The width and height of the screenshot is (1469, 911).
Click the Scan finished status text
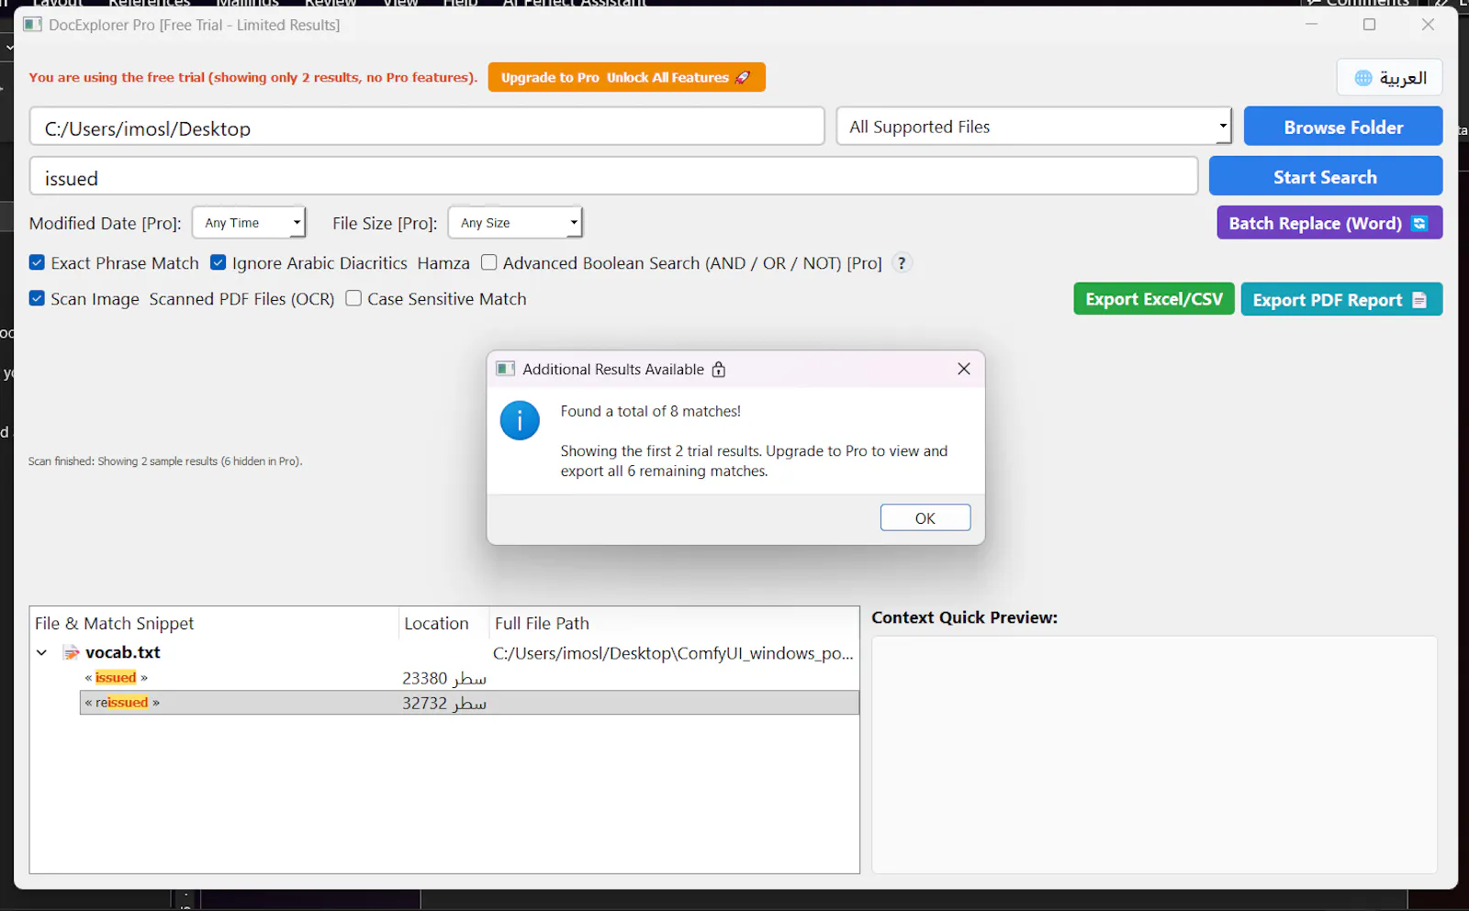tap(165, 461)
